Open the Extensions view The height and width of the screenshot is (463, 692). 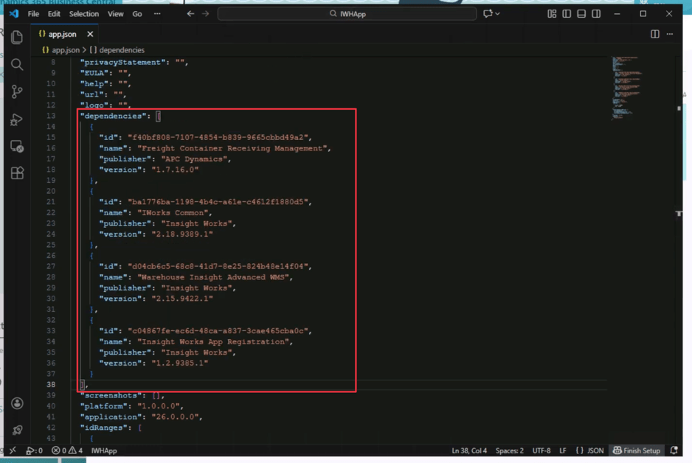(17, 173)
